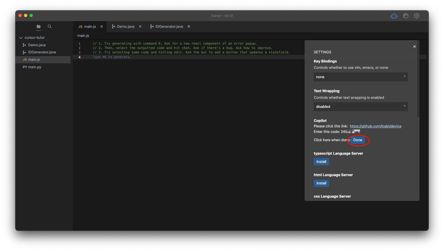Image resolution: width=444 pixels, height=251 pixels.
Task: Click the settings panel scrollbar
Action: pyautogui.click(x=418, y=79)
